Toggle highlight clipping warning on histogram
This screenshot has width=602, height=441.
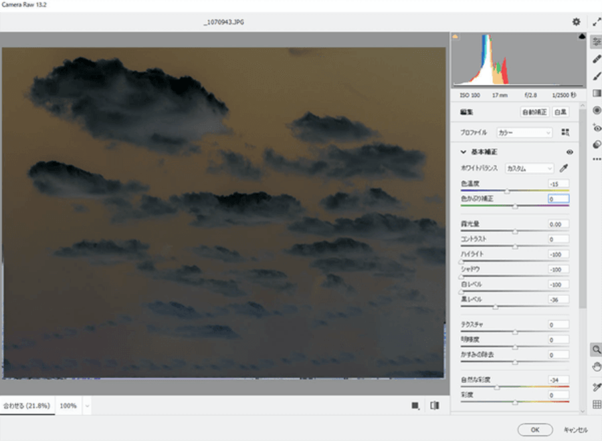[582, 37]
